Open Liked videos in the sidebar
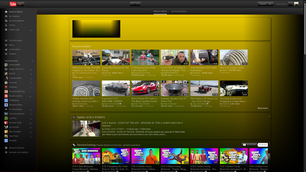 (x=15, y=50)
